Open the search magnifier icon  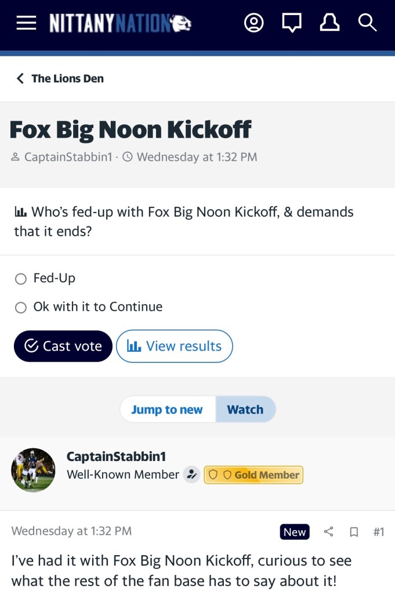[x=367, y=23]
